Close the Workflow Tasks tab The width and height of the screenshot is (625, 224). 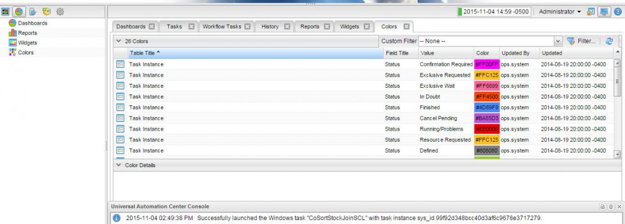click(248, 26)
